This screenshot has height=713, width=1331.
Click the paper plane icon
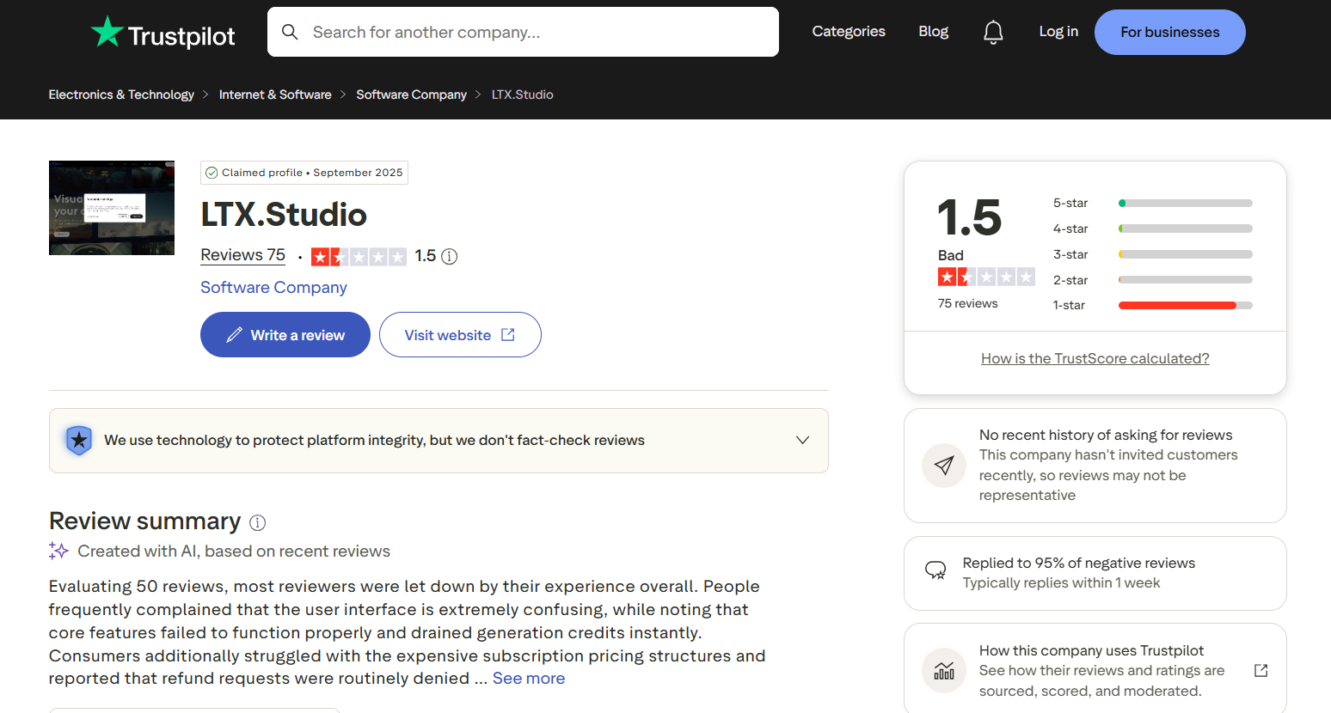click(944, 466)
